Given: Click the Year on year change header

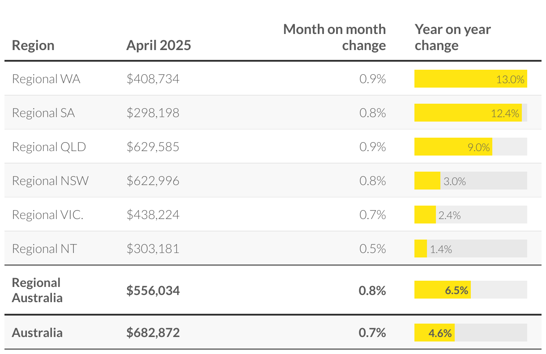Looking at the screenshot, I should pos(452,38).
